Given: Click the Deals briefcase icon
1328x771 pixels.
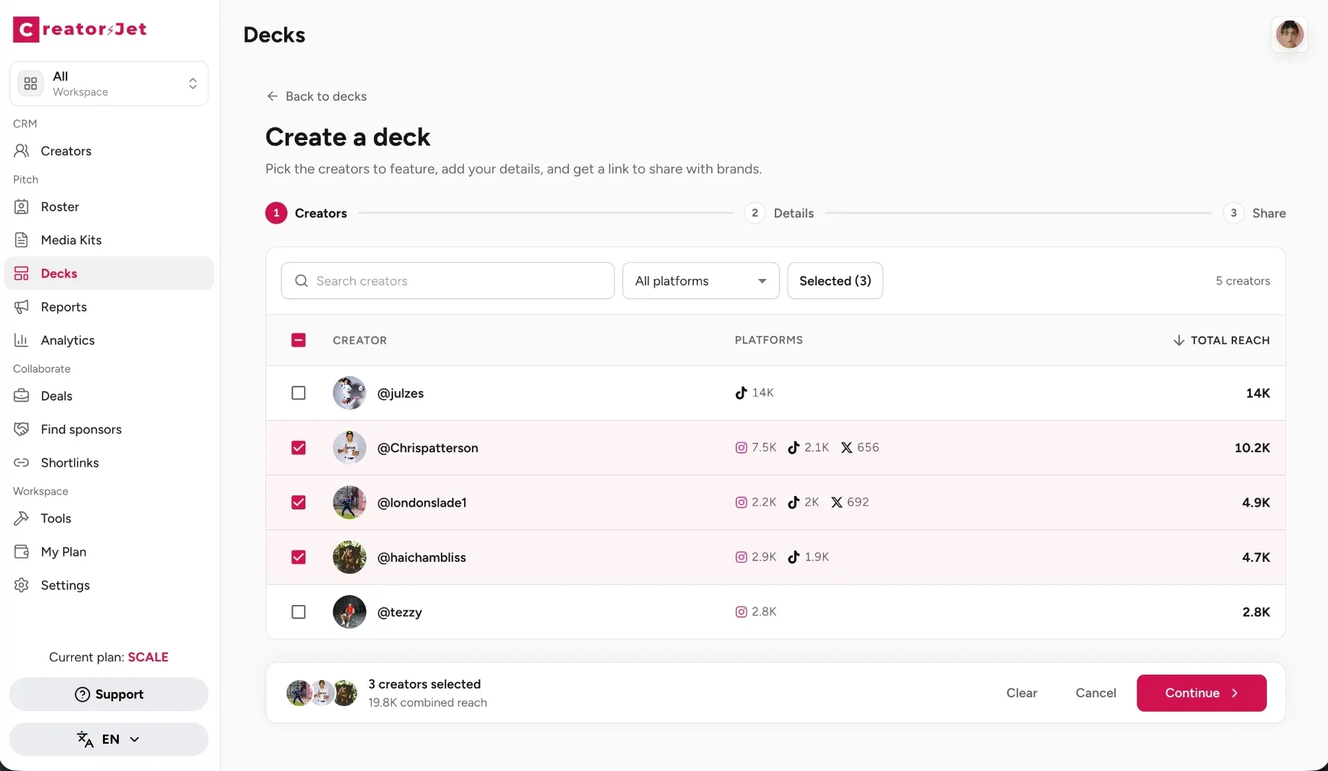Looking at the screenshot, I should (21, 396).
